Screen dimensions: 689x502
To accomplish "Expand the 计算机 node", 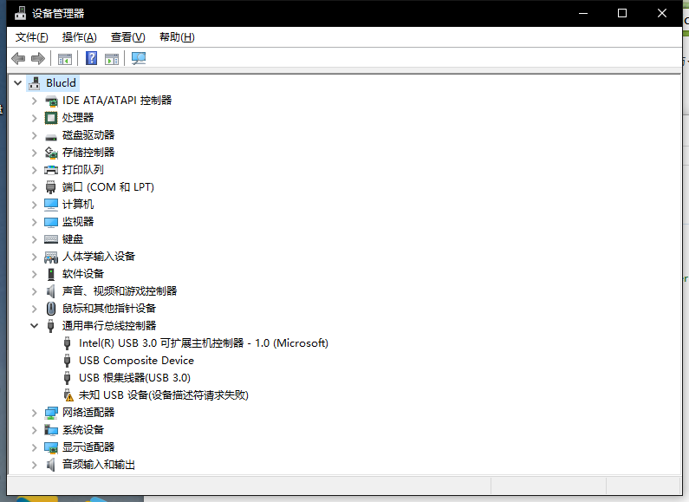I will coord(35,205).
